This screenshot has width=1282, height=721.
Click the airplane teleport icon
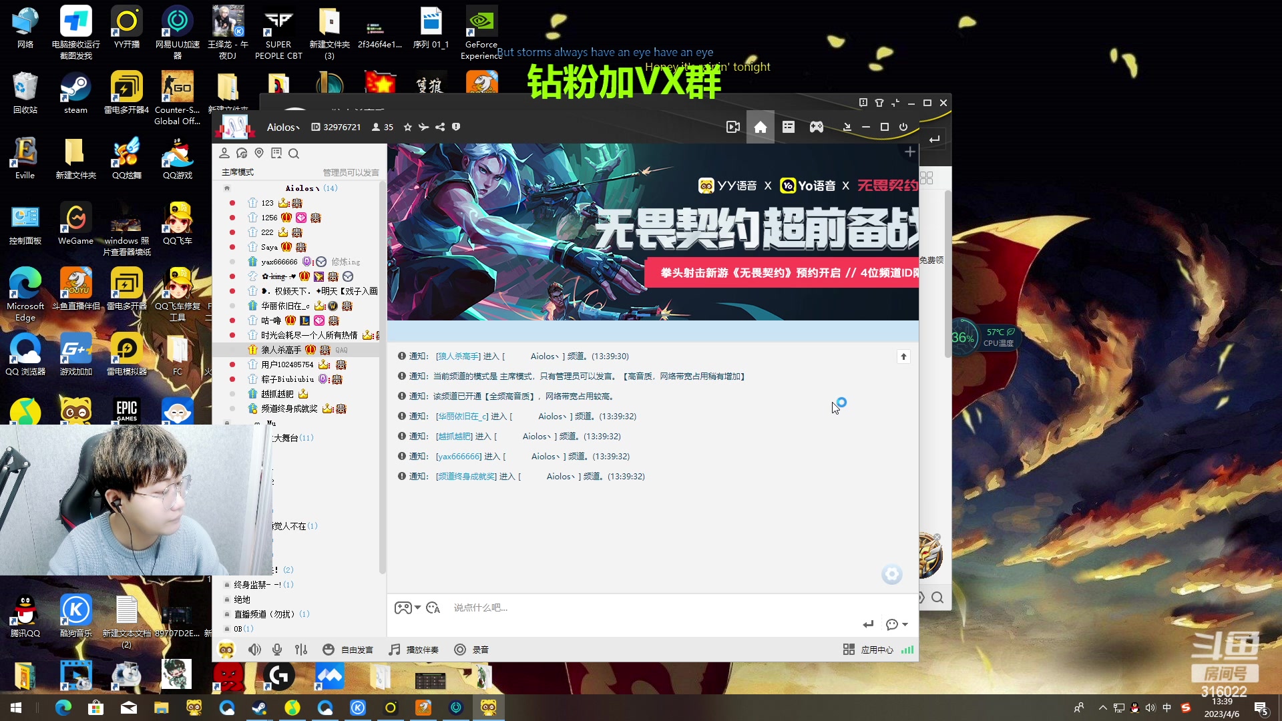coord(423,127)
